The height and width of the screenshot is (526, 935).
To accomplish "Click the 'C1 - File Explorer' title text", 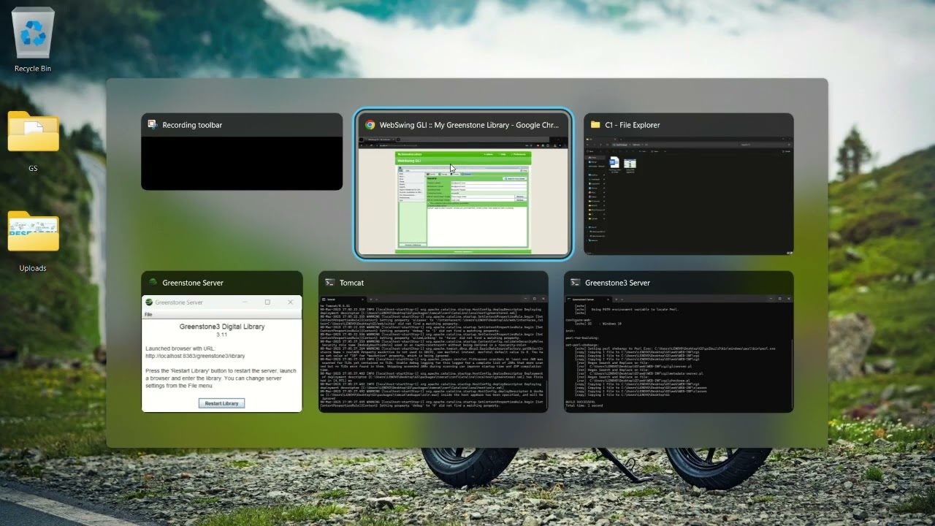I will pyautogui.click(x=633, y=125).
